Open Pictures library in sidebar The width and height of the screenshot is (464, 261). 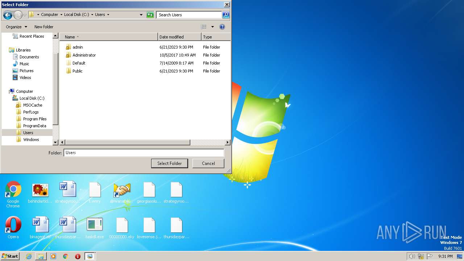point(23,71)
